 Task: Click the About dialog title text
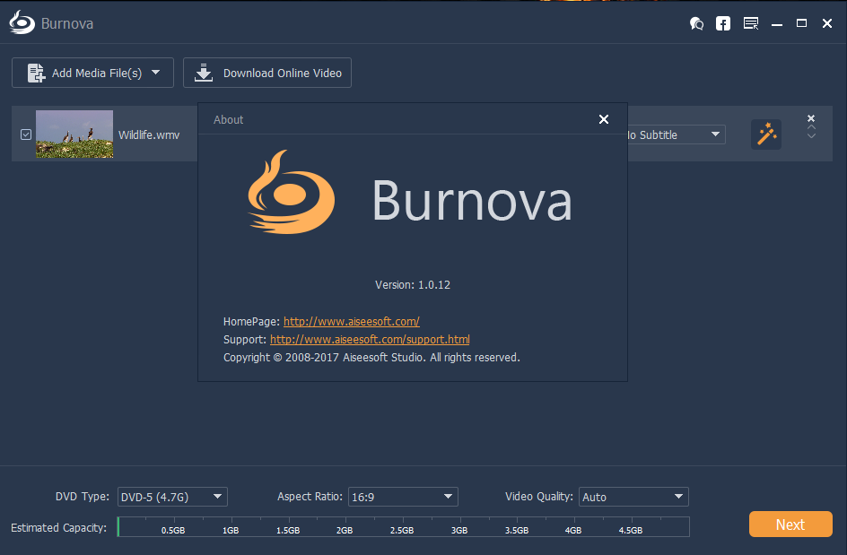click(228, 120)
